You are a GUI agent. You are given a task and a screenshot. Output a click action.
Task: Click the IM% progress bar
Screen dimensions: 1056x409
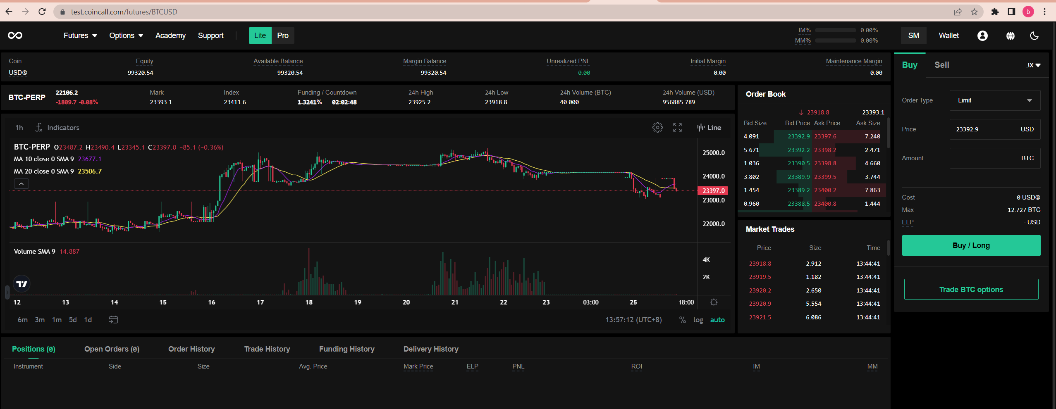pyautogui.click(x=835, y=30)
